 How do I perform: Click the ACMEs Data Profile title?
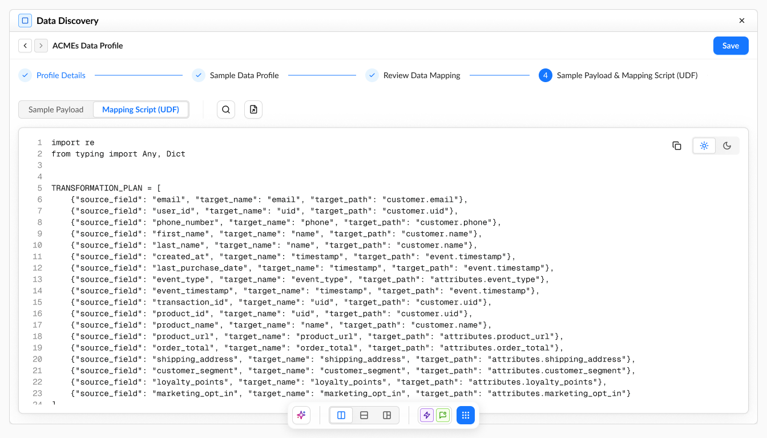88,46
